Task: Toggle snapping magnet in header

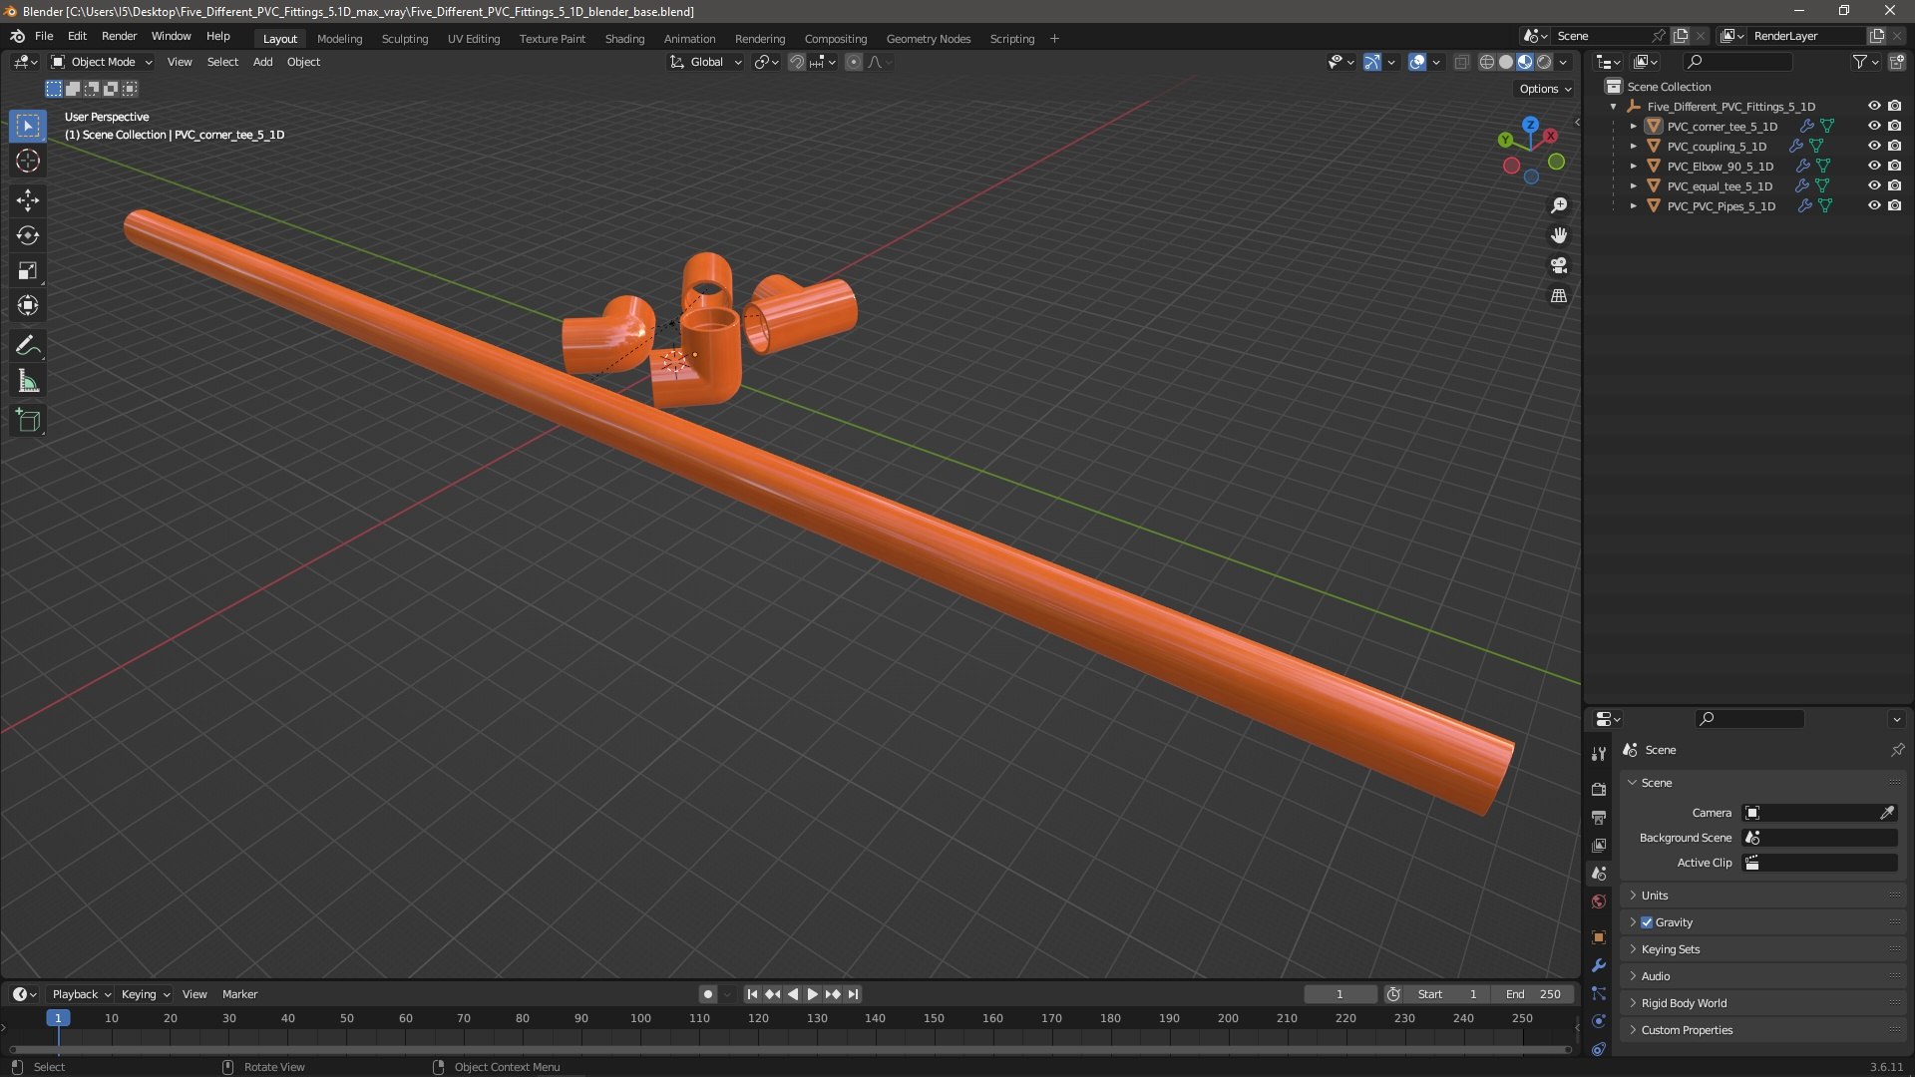Action: click(x=797, y=62)
